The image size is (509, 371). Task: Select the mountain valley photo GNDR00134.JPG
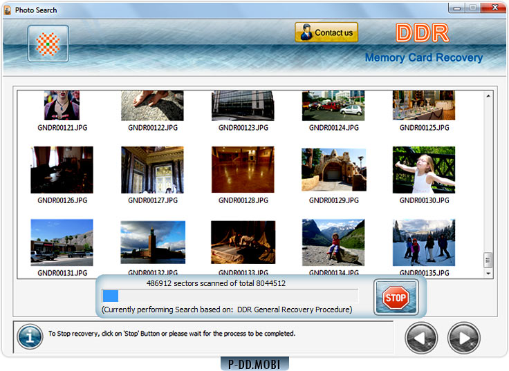[x=333, y=242]
